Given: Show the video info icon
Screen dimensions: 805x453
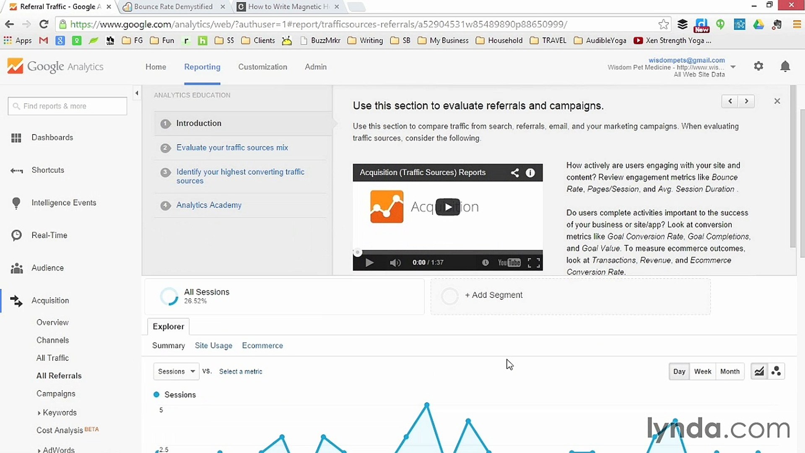Looking at the screenshot, I should coord(530,172).
